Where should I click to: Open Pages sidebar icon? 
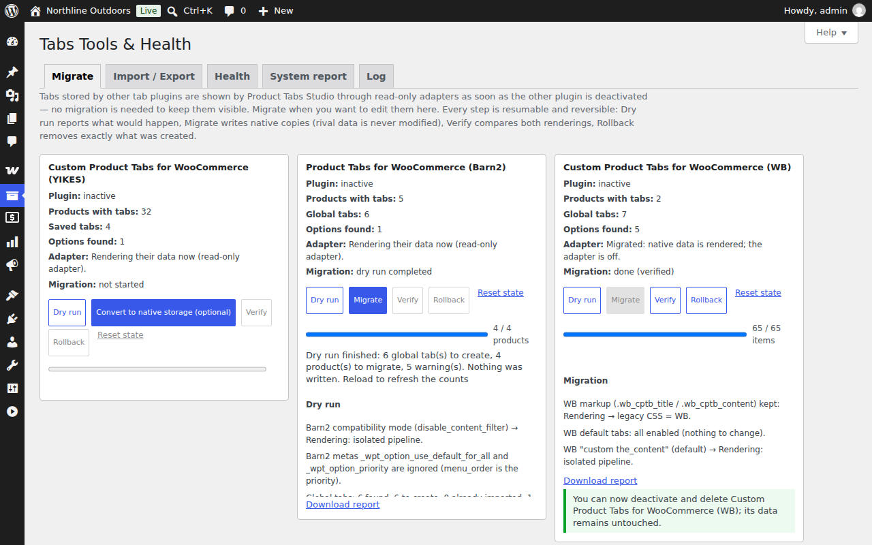(12, 119)
